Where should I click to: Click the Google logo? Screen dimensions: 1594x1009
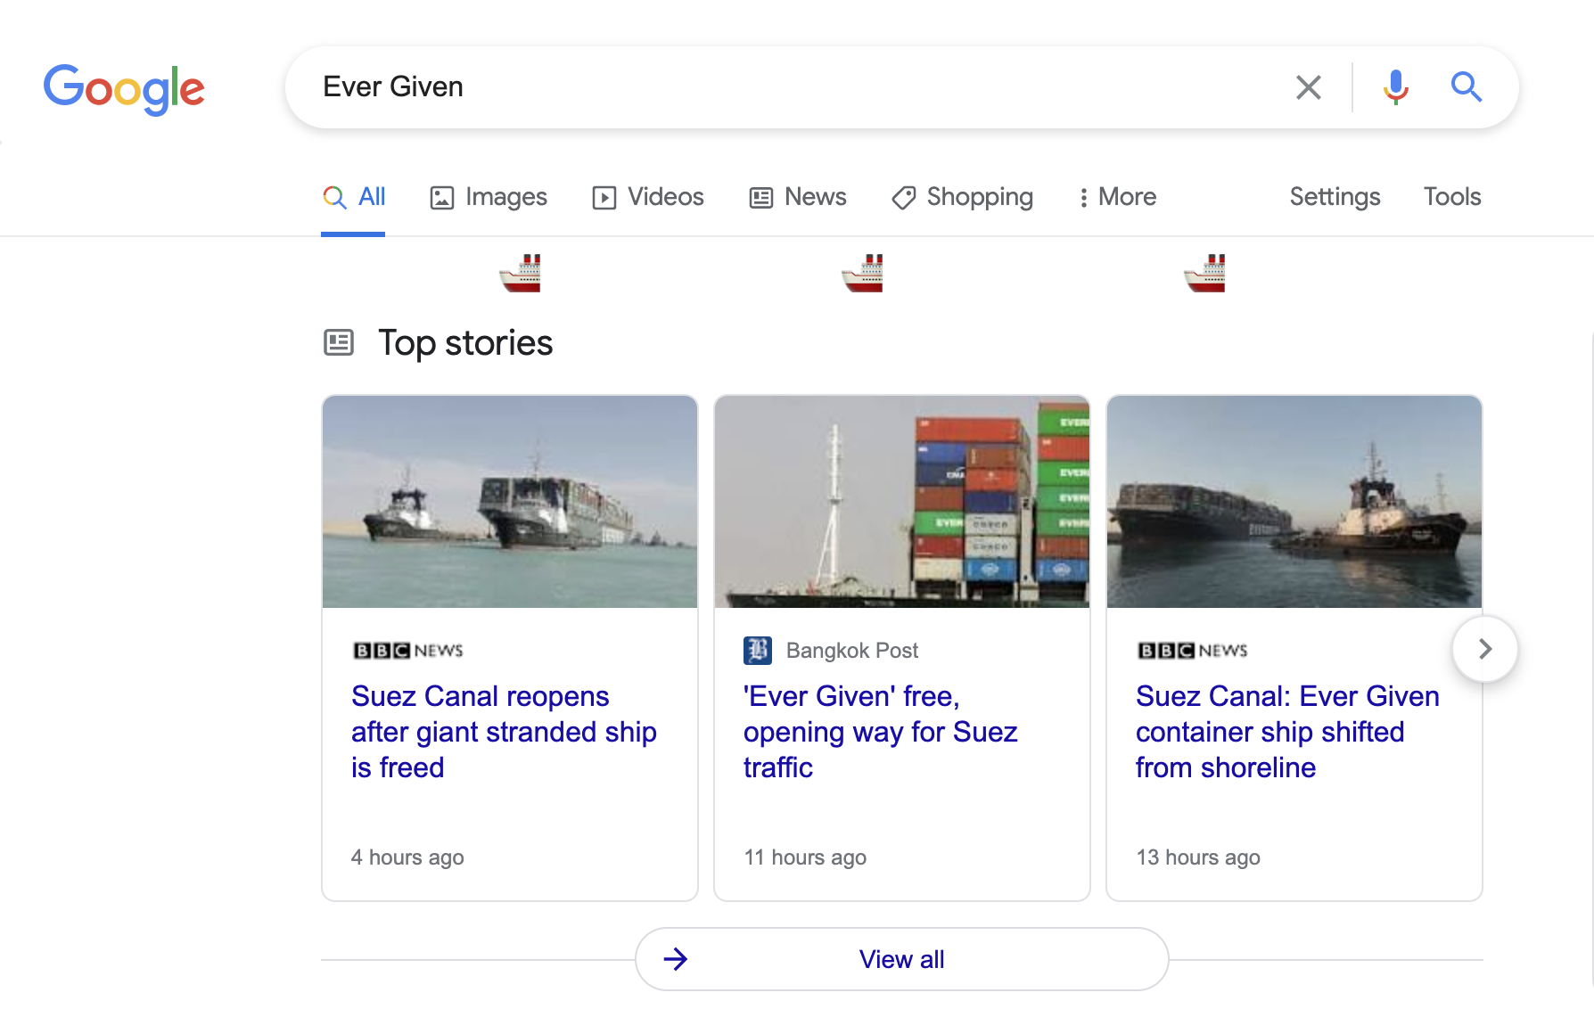pyautogui.click(x=124, y=89)
